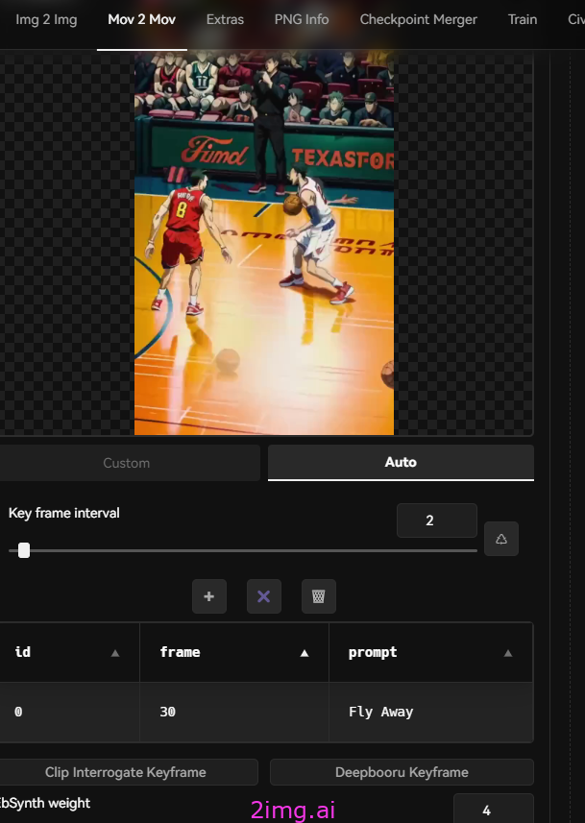Image resolution: width=585 pixels, height=823 pixels.
Task: Click the recycle icon beside Key frame interval
Action: point(501,539)
